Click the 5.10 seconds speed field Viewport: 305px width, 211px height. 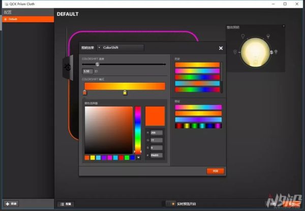87,72
